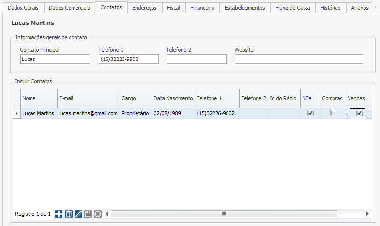Sort the grid by Data Nascimento header

(x=173, y=98)
